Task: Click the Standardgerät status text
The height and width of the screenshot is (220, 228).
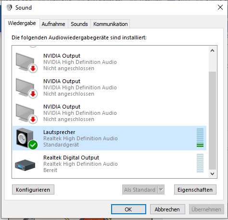Action: coord(61,145)
